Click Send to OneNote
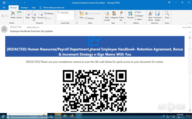 point(93,14)
